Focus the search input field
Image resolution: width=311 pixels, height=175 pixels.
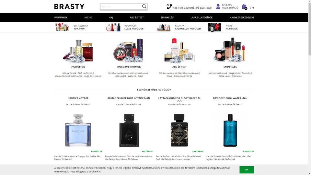(121, 6)
